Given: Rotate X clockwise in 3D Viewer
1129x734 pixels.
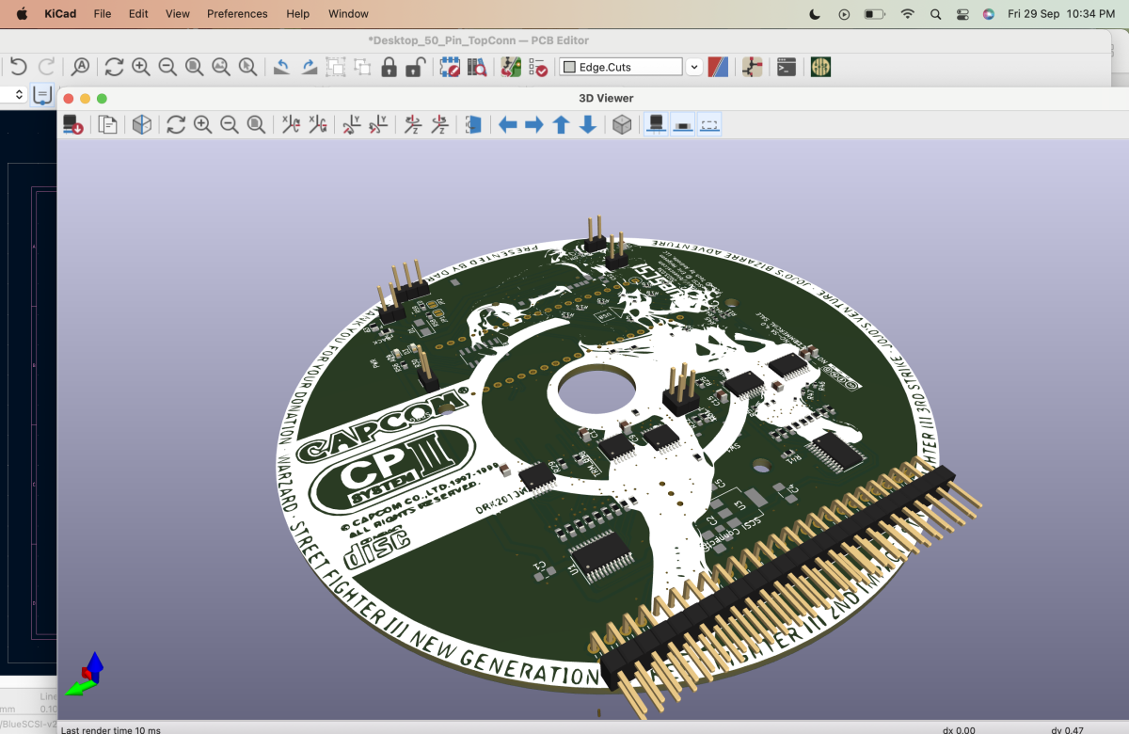Looking at the screenshot, I should point(291,124).
